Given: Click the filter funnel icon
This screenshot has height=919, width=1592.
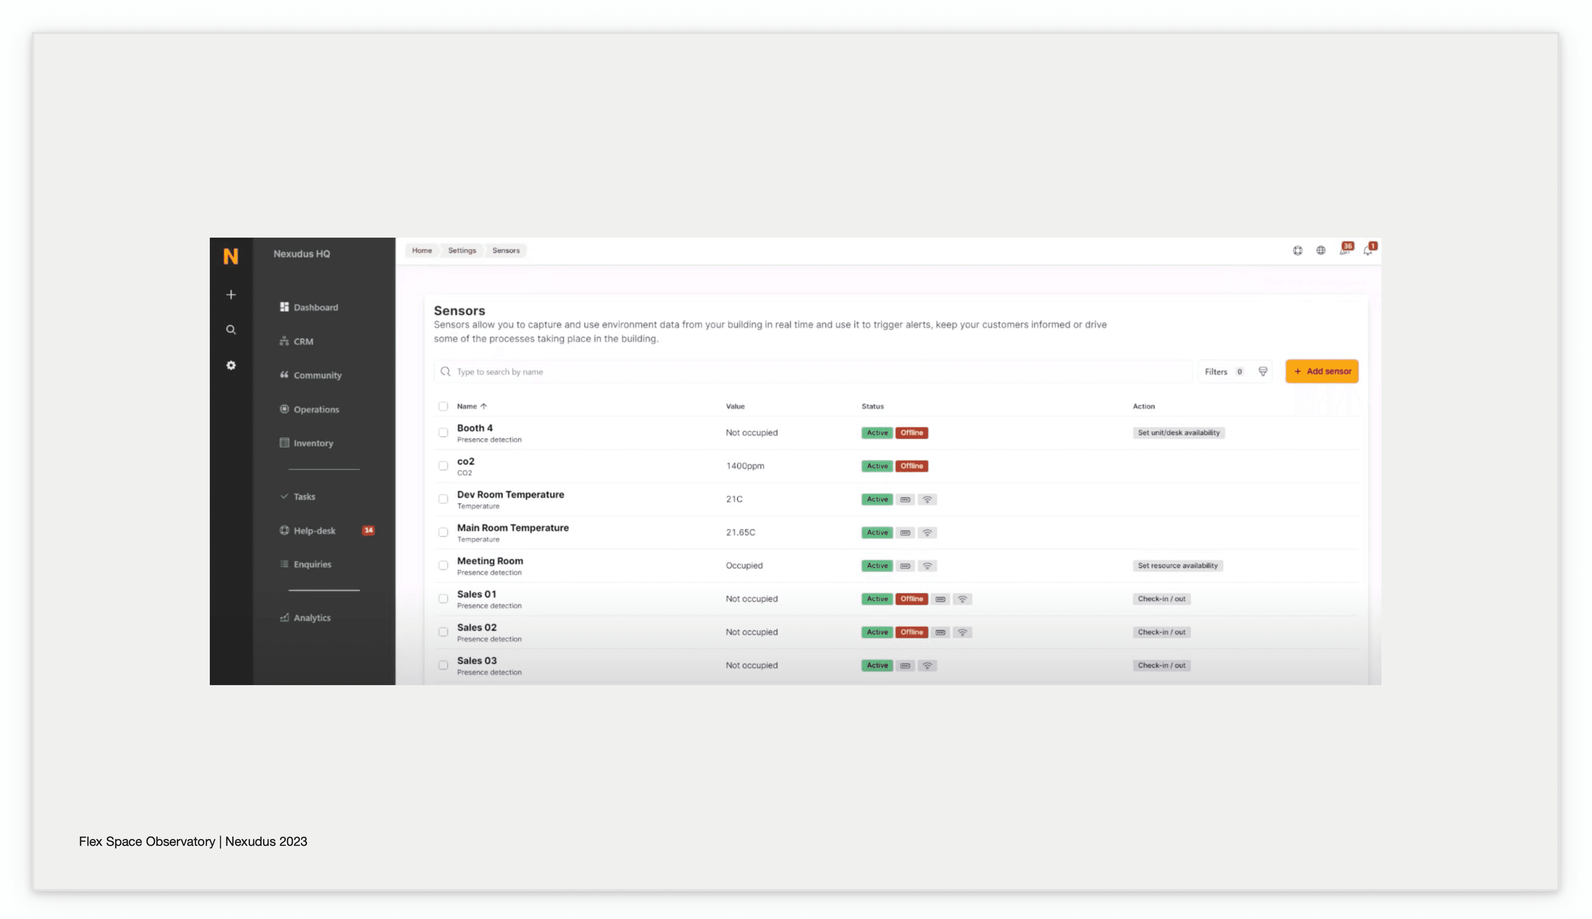Looking at the screenshot, I should coord(1263,372).
